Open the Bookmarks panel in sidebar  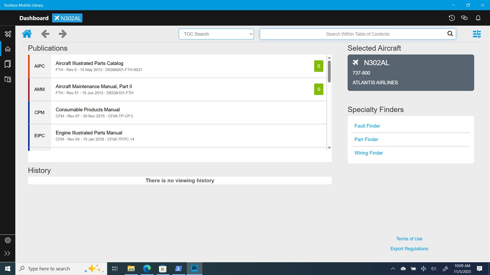7,64
